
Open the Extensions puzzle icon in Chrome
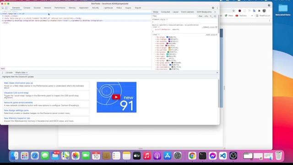[259, 11]
